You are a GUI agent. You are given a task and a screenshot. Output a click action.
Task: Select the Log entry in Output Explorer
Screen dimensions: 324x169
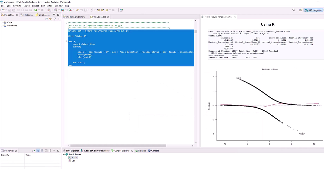pos(73,161)
